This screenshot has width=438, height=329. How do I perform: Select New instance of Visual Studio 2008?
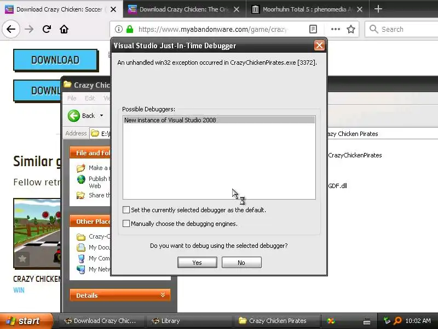pos(220,120)
